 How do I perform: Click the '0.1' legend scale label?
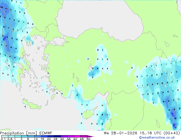click(x=3, y=139)
